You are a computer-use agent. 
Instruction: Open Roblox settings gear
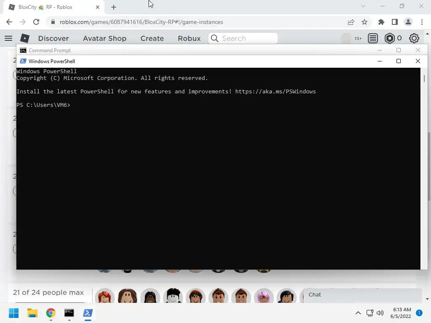[x=414, y=38]
